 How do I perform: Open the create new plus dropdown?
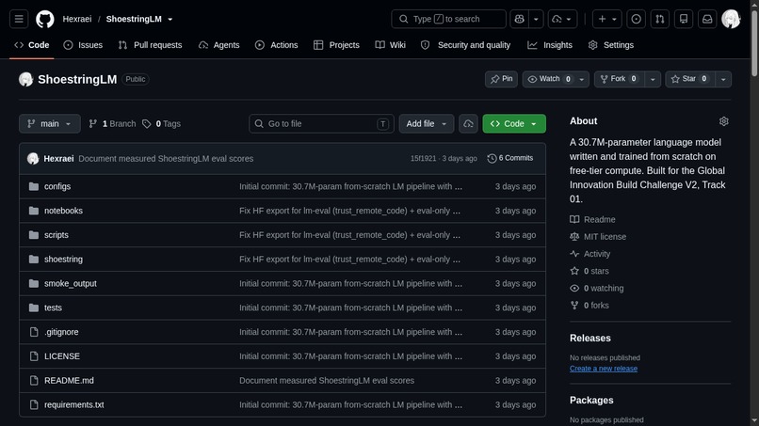click(607, 19)
